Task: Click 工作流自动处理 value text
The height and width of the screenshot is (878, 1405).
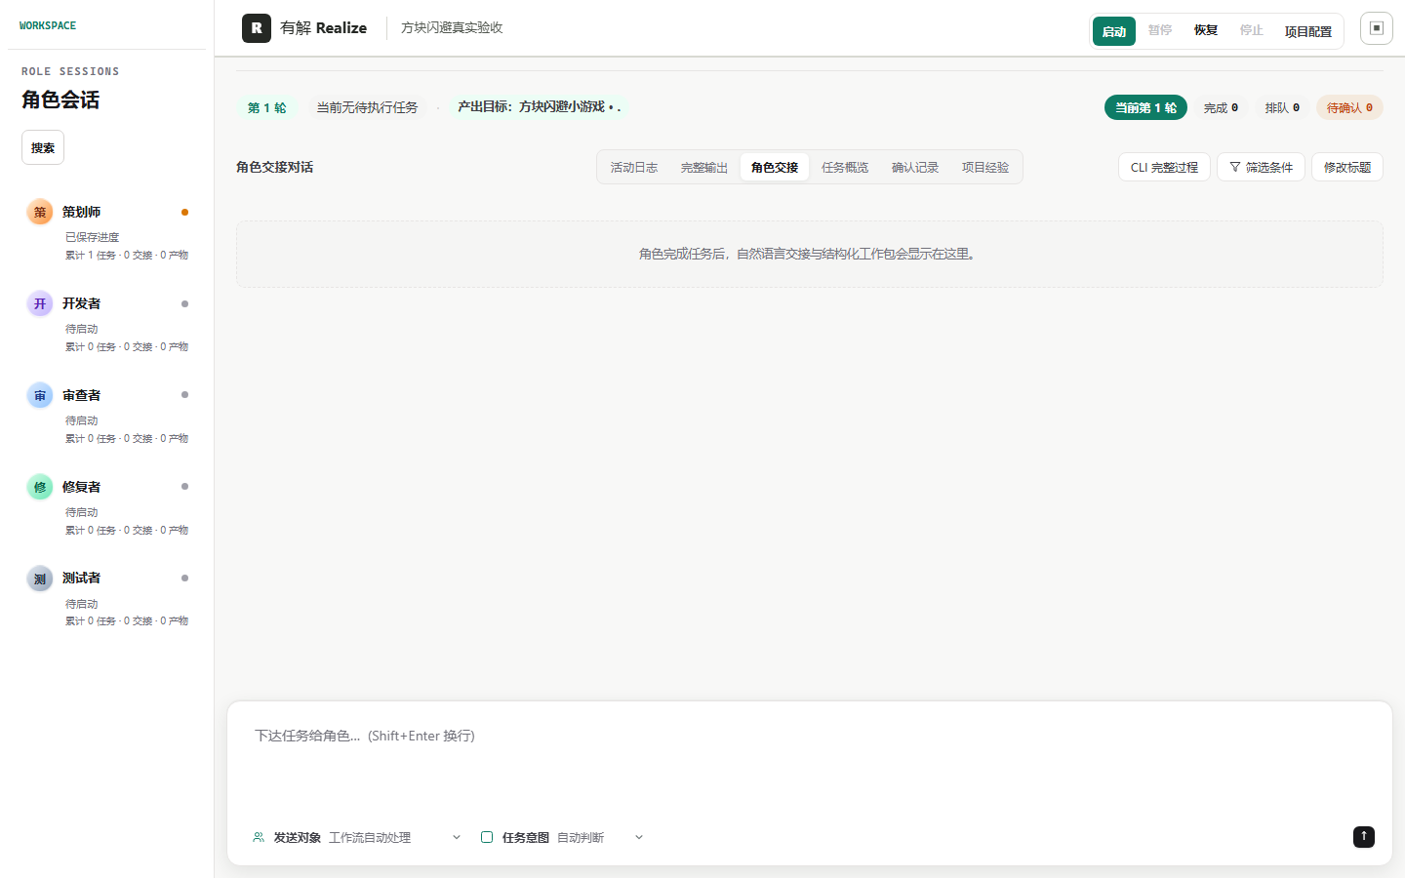Action: 370,837
